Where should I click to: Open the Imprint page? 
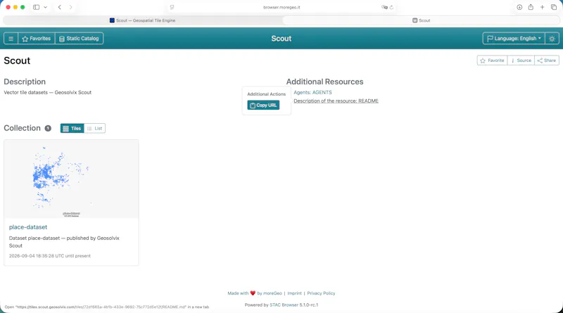294,293
